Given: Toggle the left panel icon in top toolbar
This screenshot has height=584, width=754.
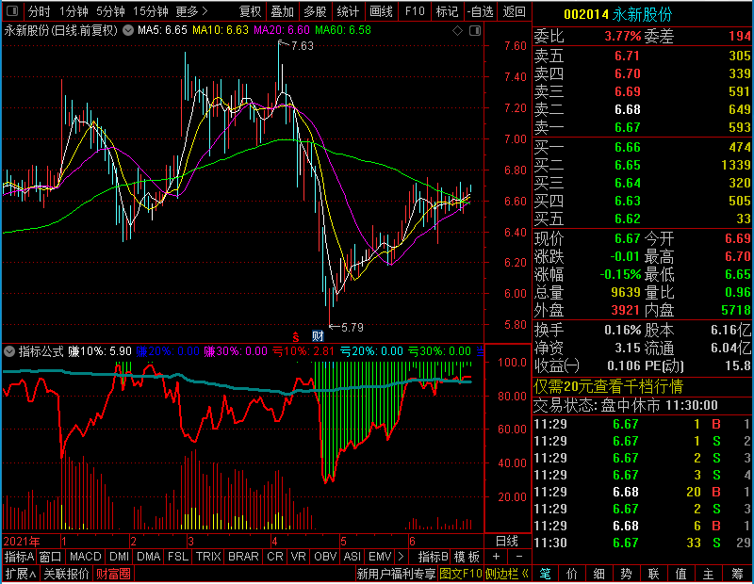Looking at the screenshot, I should pyautogui.click(x=12, y=11).
